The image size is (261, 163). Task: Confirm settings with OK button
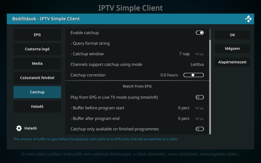point(232,35)
